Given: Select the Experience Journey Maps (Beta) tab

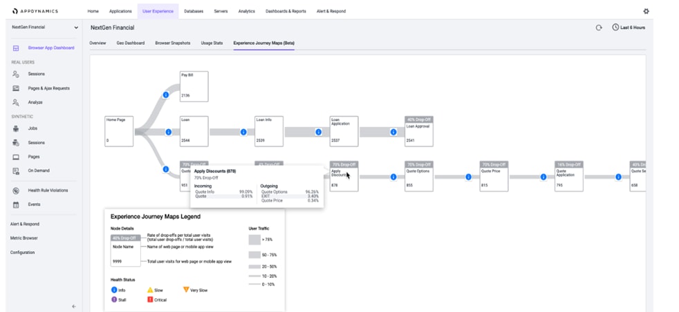Looking at the screenshot, I should [x=264, y=43].
